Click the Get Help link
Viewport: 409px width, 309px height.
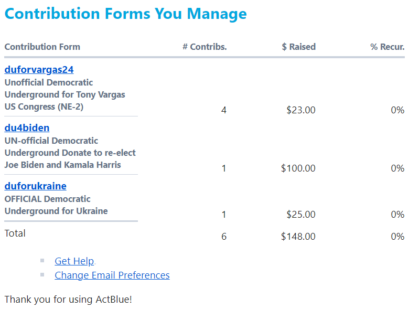coord(74,261)
